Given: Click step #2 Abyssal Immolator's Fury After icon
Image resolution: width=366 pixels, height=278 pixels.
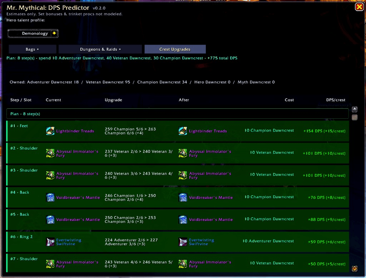Looking at the screenshot, I should [183, 153].
